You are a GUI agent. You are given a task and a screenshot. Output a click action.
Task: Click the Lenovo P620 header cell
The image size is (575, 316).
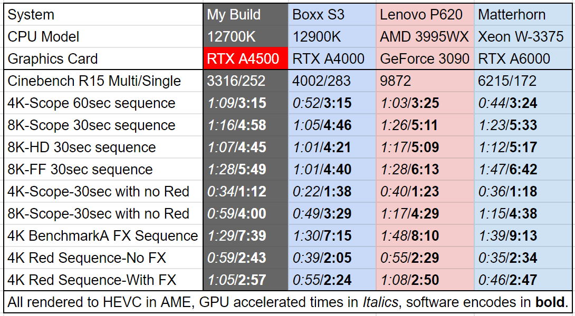coord(425,15)
